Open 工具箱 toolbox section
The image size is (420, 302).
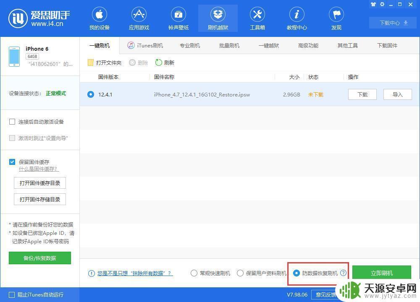pos(257,19)
